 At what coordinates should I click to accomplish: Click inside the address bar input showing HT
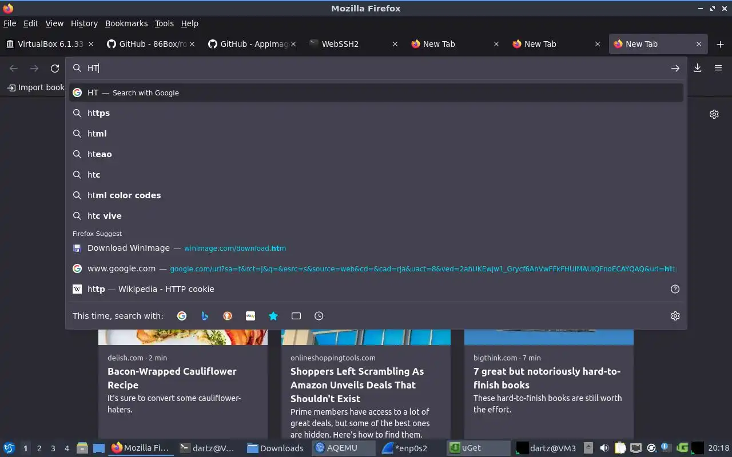pyautogui.click(x=377, y=68)
